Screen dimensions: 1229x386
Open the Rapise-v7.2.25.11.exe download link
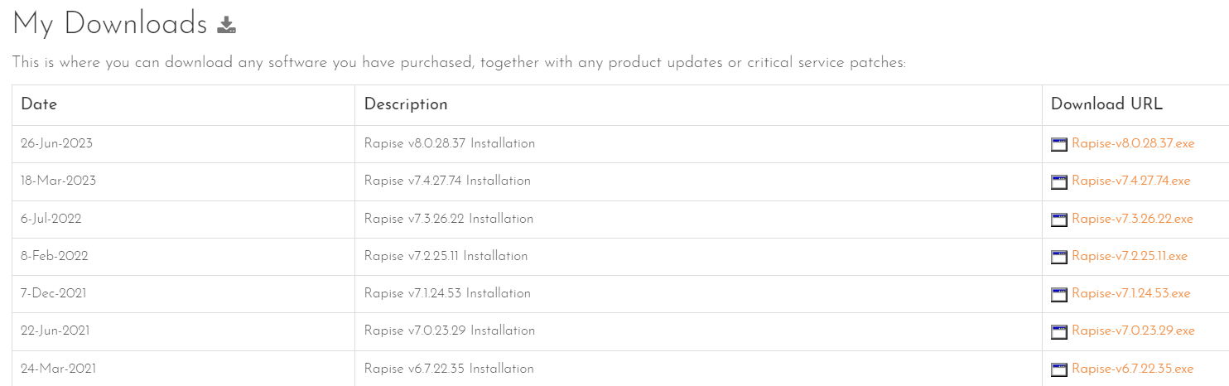coord(1129,256)
